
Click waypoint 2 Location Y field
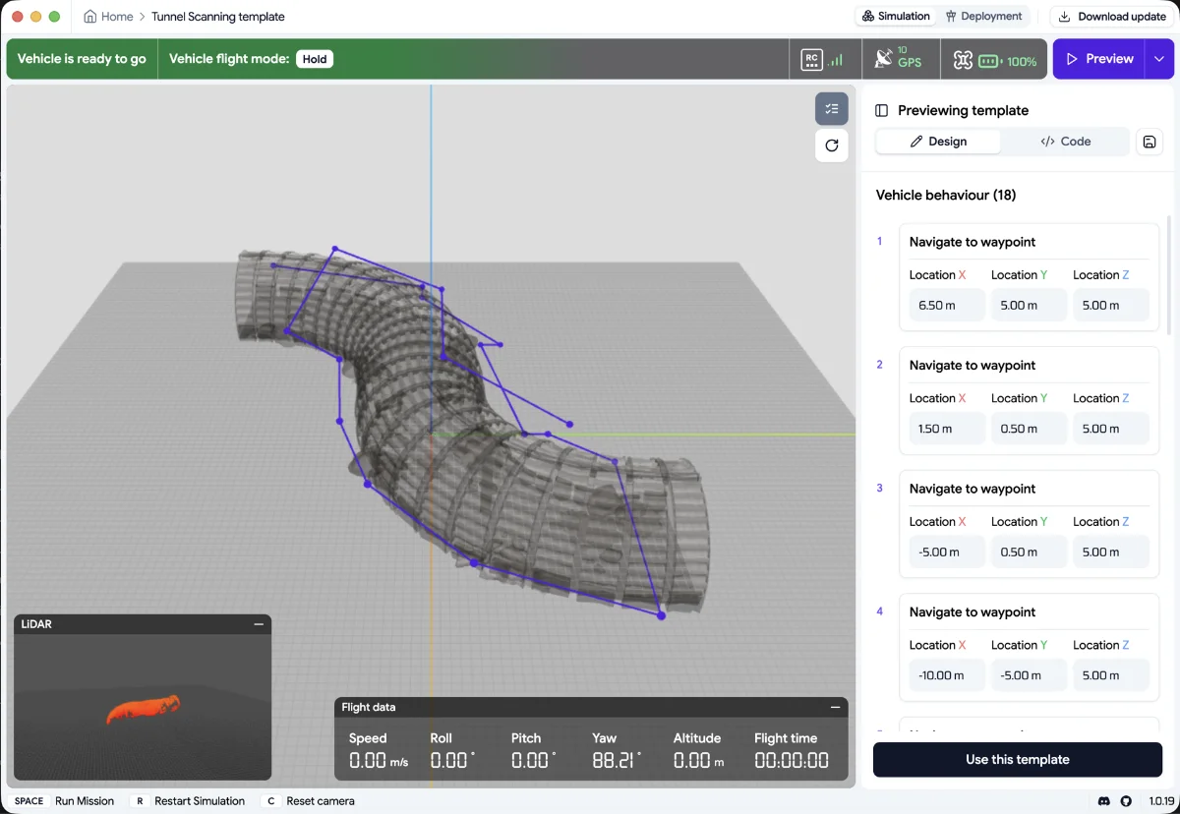[x=1029, y=429]
